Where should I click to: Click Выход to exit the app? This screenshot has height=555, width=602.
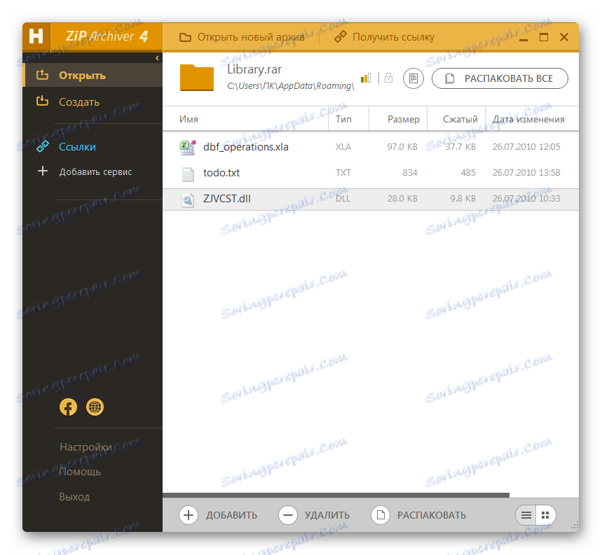[x=74, y=497]
